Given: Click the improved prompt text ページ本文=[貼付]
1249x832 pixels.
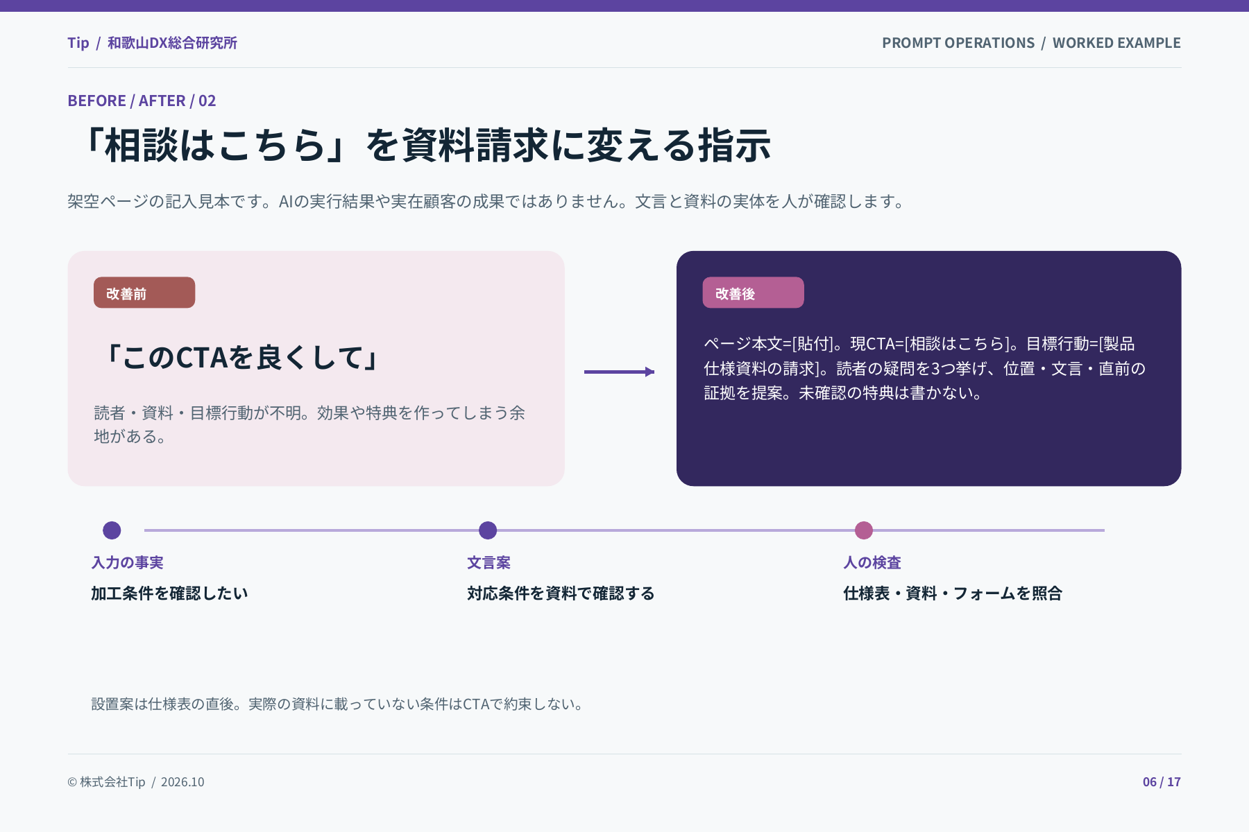Looking at the screenshot, I should pyautogui.click(x=924, y=368).
